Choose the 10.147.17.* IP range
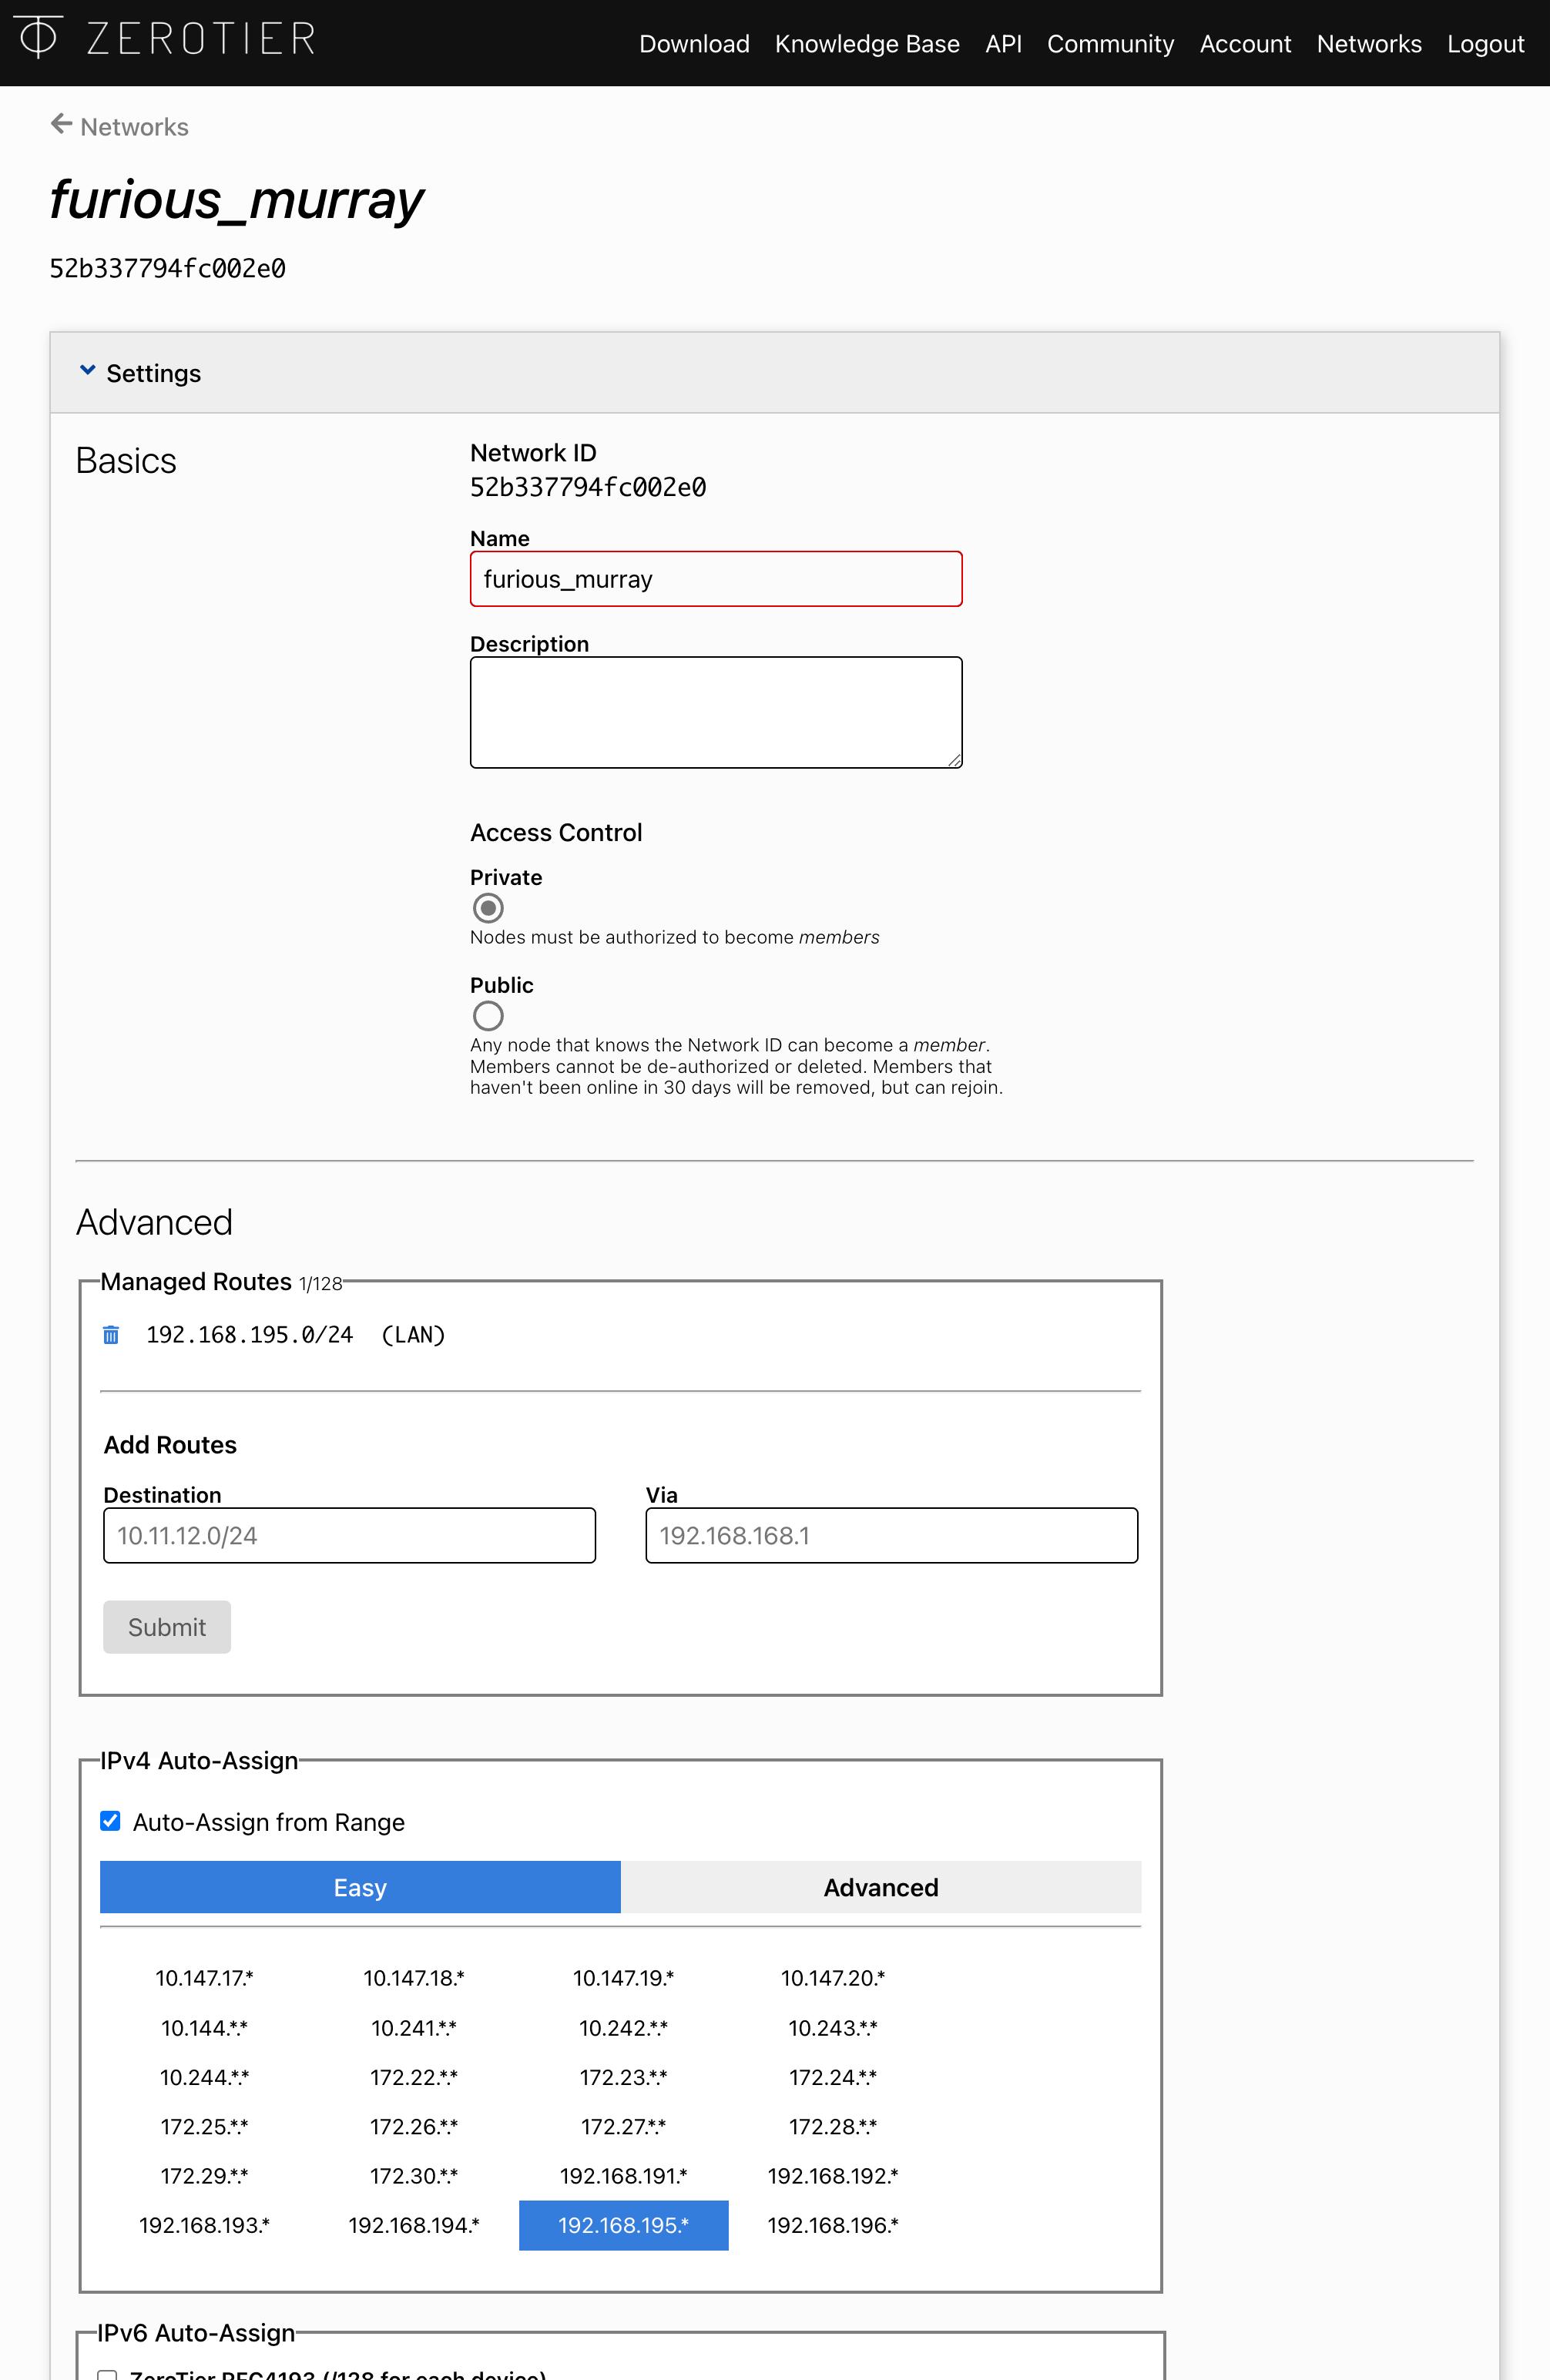Image resolution: width=1550 pixels, height=2380 pixels. click(x=204, y=1978)
